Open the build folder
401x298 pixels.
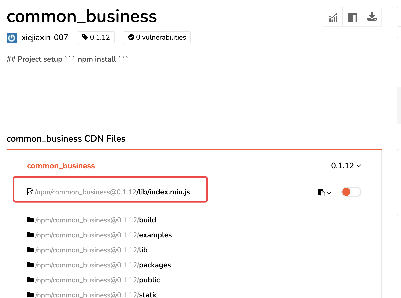point(96,220)
